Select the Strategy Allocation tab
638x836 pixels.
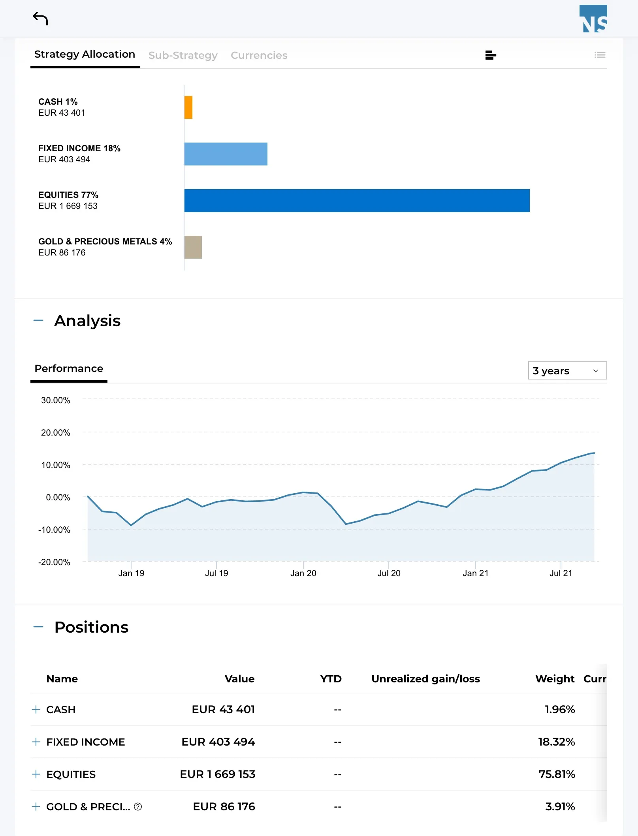(85, 54)
